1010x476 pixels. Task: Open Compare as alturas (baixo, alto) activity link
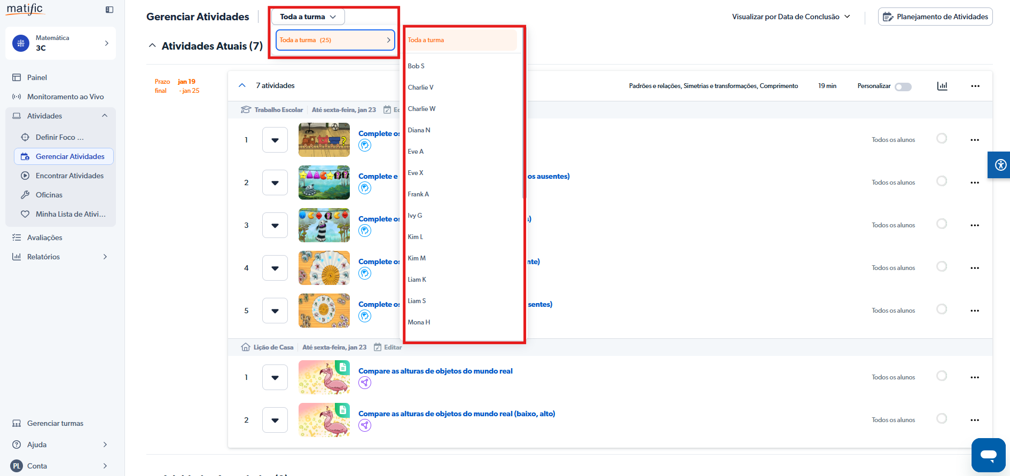456,414
